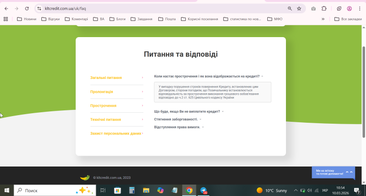Open the Пошта bookmark folder
Screen dimensions: 366x196
click(167, 19)
